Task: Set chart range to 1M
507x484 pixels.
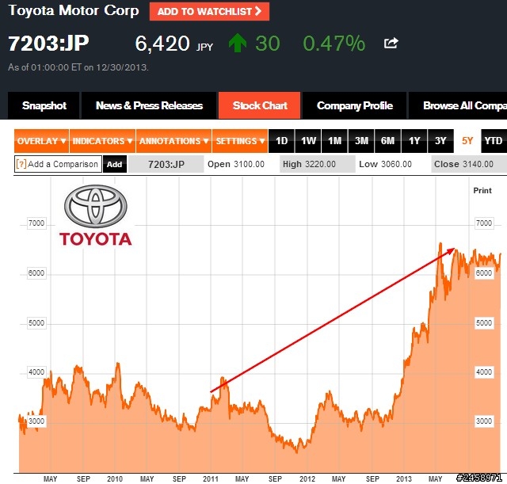Action: click(x=334, y=141)
